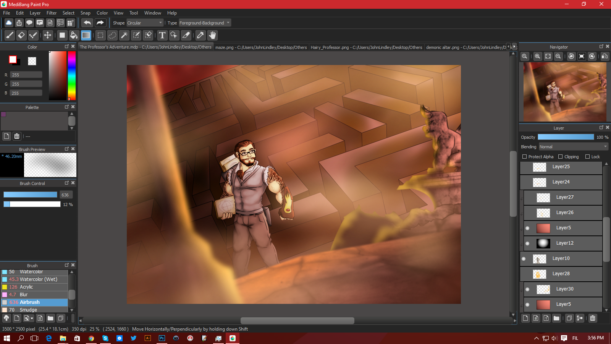The image size is (611, 344).
Task: Select the Eraser tool
Action: pos(21,36)
